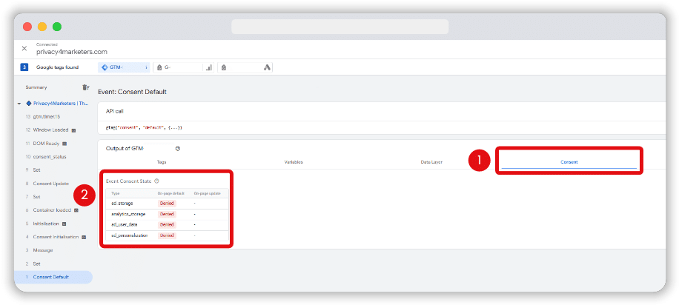Click the lock icon on the G- tag chip
The height and width of the screenshot is (305, 679).
tap(159, 67)
